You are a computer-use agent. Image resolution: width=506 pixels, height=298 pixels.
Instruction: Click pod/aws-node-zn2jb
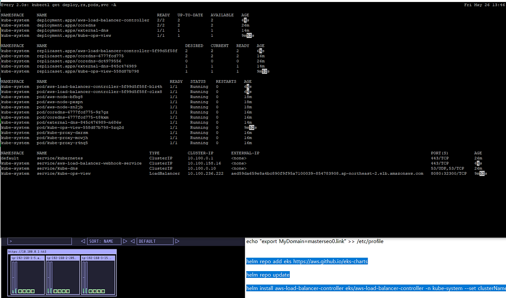pos(60,107)
